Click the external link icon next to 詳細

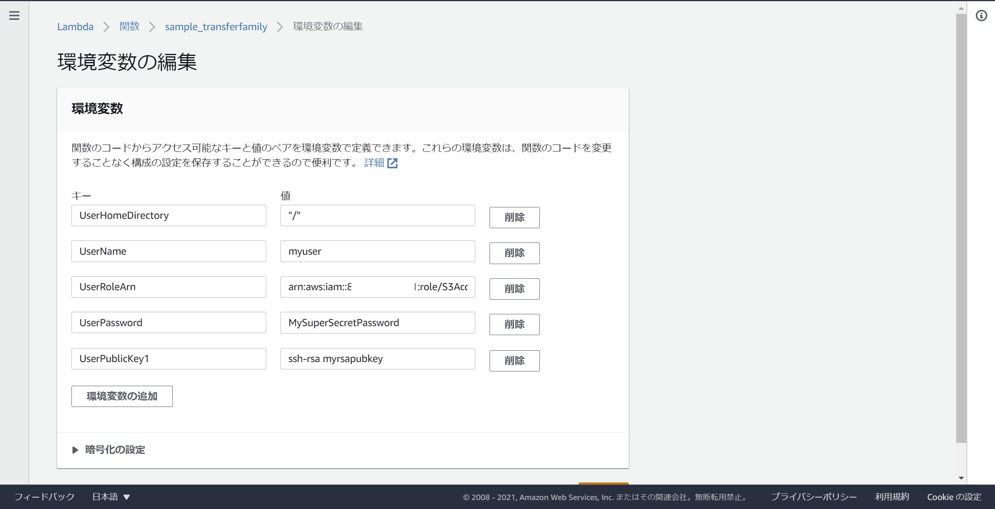coord(392,163)
